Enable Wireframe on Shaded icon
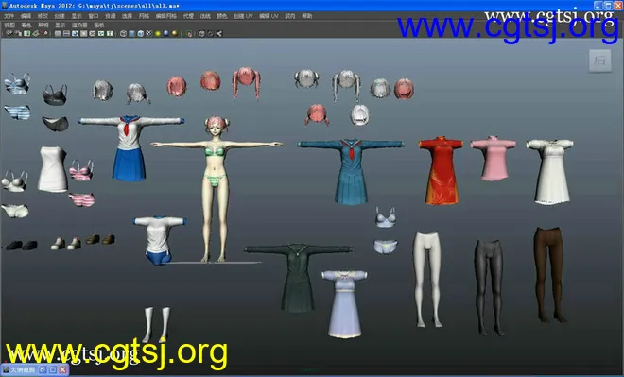The image size is (624, 377). tap(141, 33)
